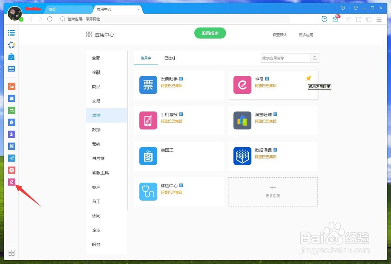The width and height of the screenshot is (391, 264).
Task: Refresh the current page
Action: coord(50,19)
